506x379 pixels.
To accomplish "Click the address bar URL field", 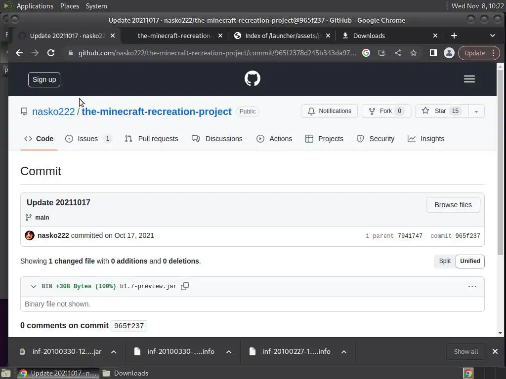I will (217, 53).
